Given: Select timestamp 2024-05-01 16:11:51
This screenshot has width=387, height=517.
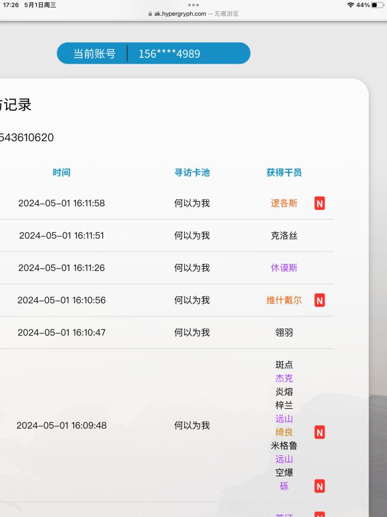Looking at the screenshot, I should tap(61, 235).
